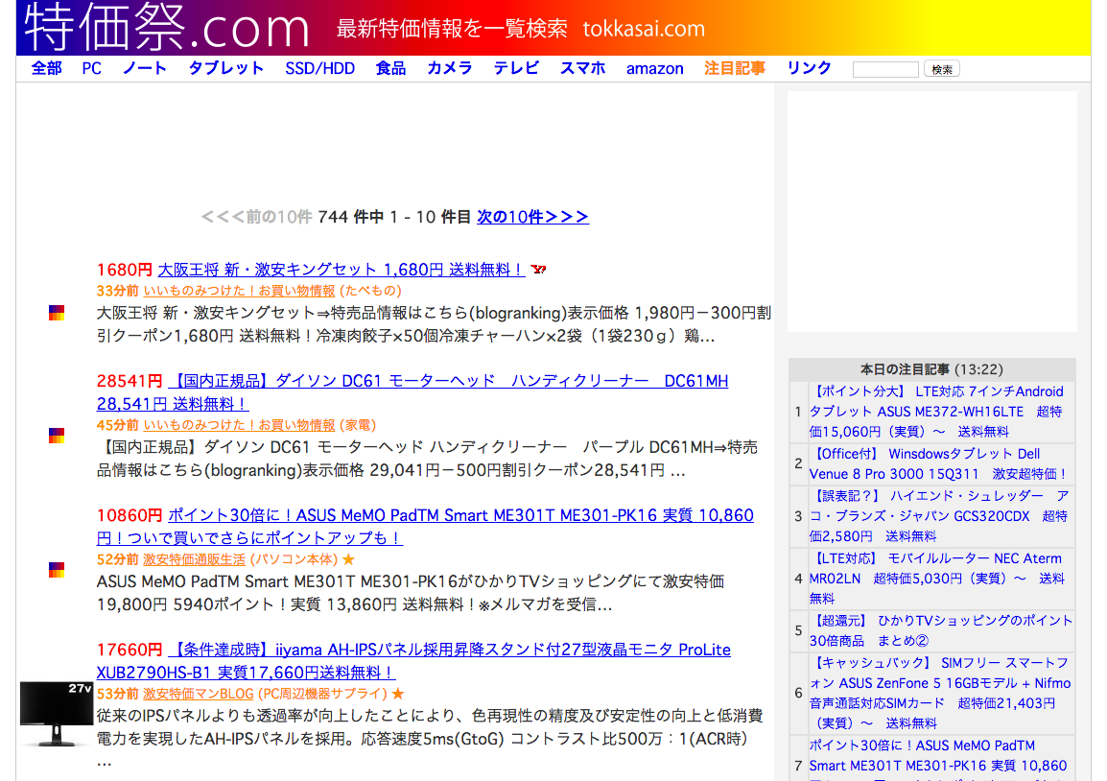
Task: Open the PC category menu
Action: point(92,68)
